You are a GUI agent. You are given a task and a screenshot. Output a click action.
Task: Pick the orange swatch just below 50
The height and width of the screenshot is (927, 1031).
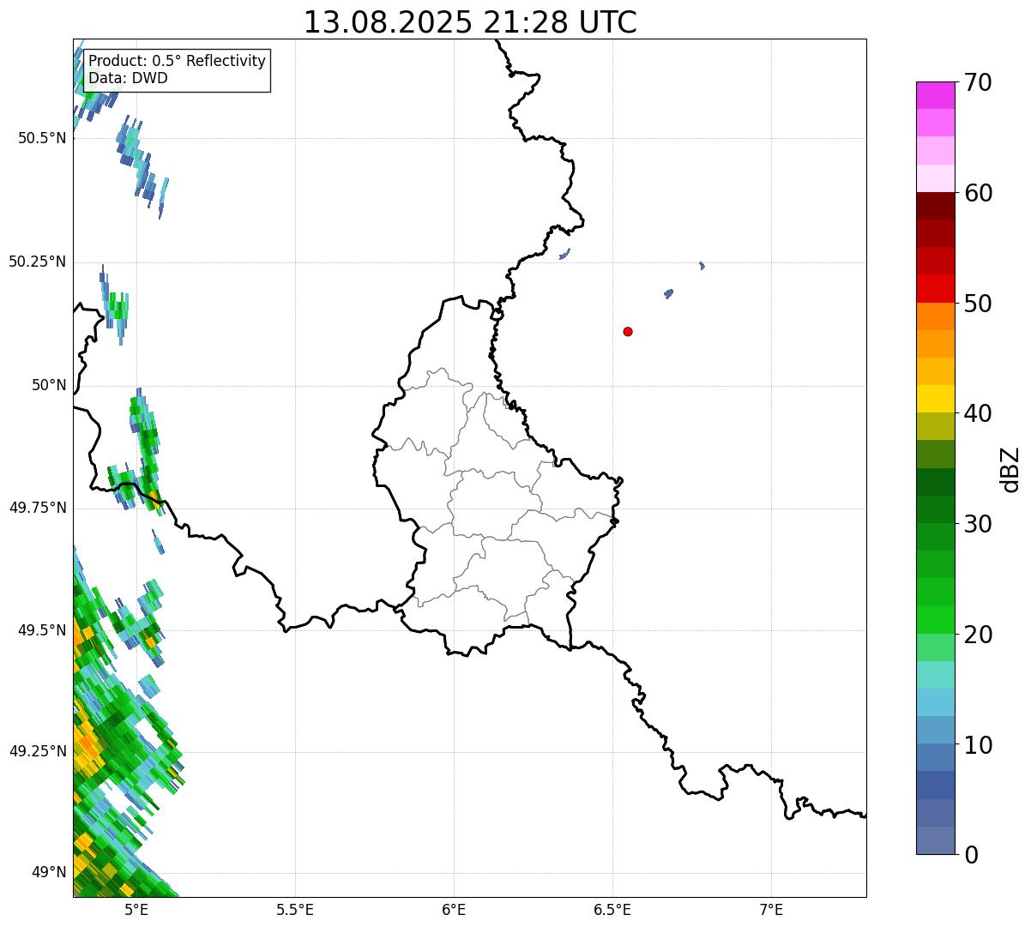pyautogui.click(x=936, y=316)
